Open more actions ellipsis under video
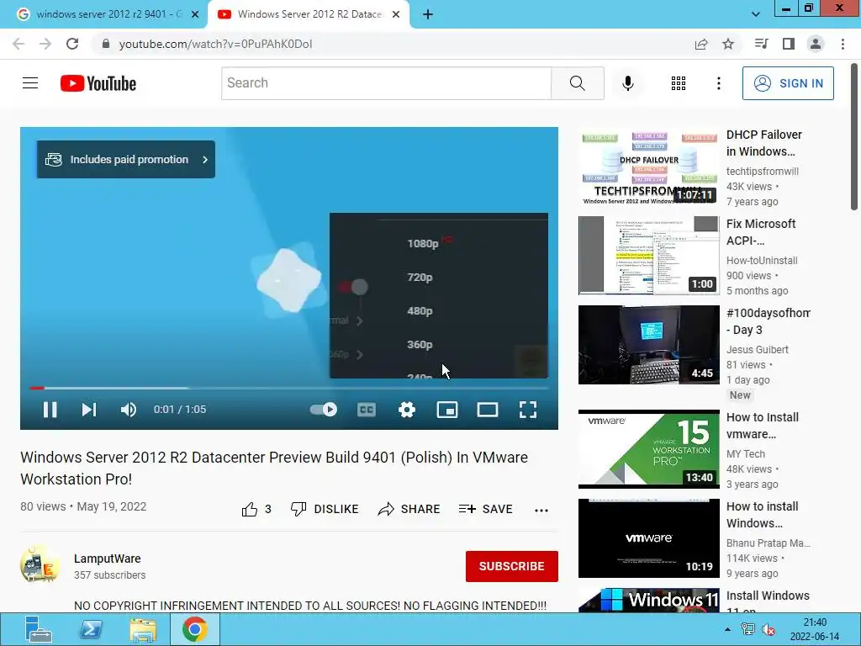Image resolution: width=861 pixels, height=646 pixels. pyautogui.click(x=541, y=511)
